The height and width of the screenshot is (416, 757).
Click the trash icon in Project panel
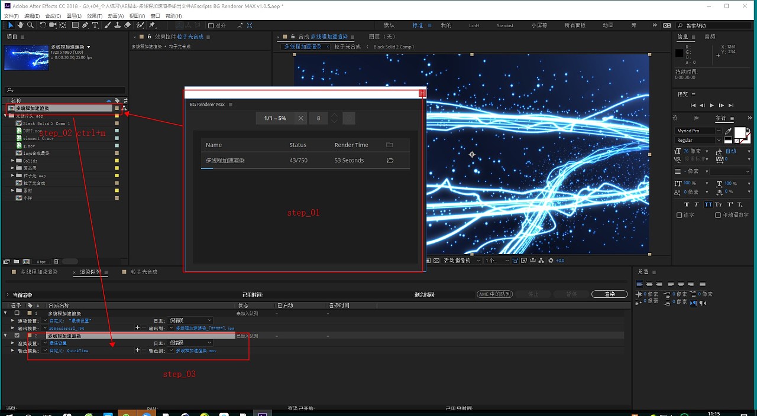[56, 261]
